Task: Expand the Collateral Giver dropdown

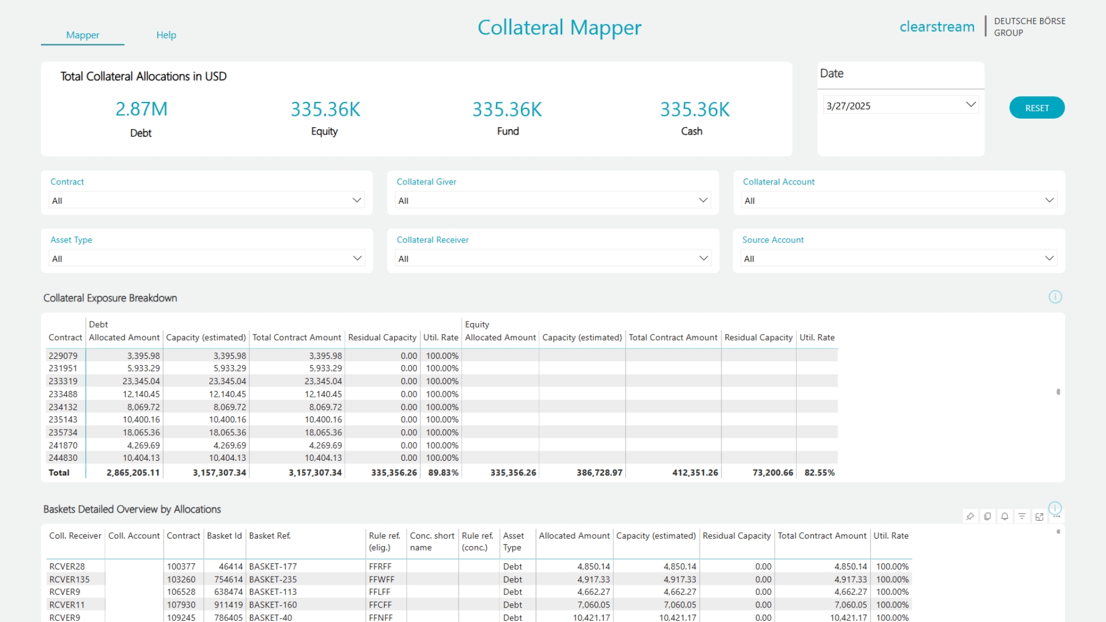Action: (703, 200)
